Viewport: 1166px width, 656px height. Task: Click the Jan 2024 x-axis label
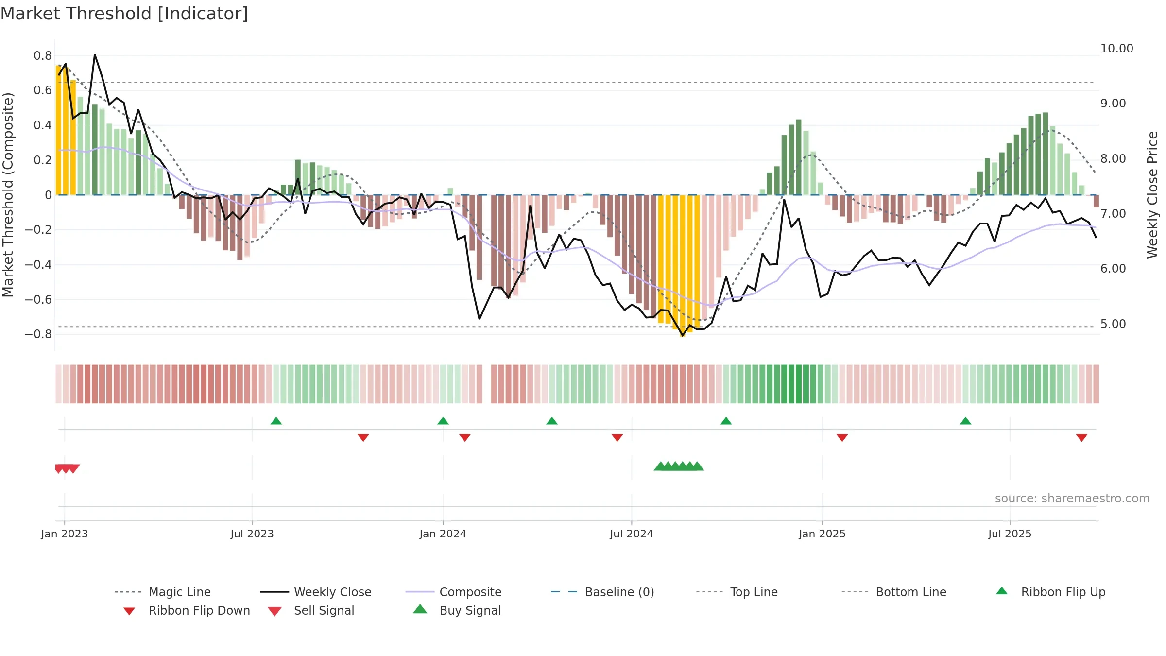443,534
